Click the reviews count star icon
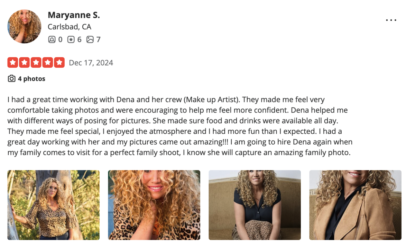Image resolution: width=415 pixels, height=249 pixels. [x=71, y=39]
